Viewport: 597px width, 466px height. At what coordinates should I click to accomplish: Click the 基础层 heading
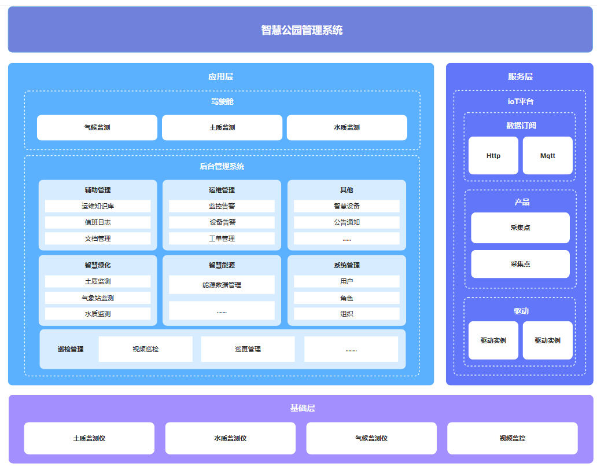coord(303,408)
